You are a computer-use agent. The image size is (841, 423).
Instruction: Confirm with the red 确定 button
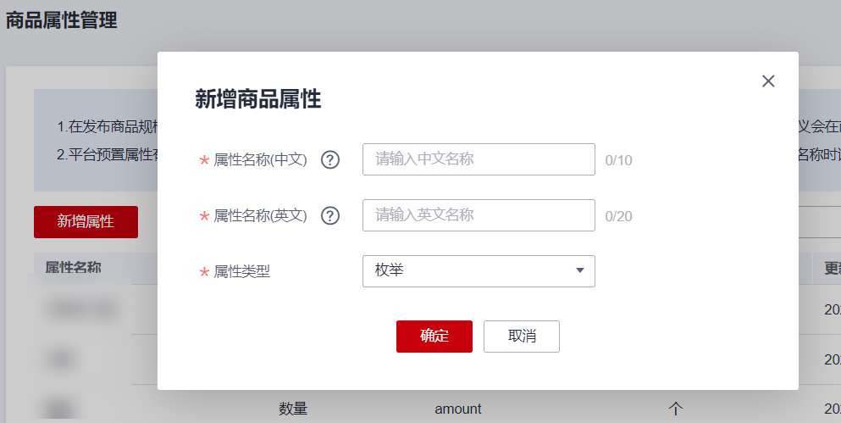click(434, 337)
